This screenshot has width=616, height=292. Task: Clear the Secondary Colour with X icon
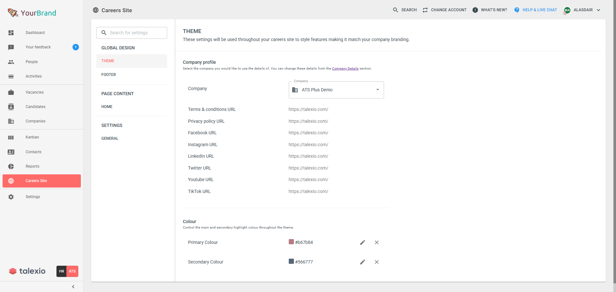click(x=377, y=262)
